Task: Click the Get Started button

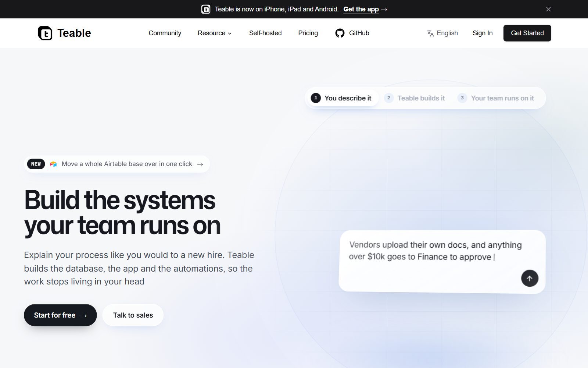Action: coord(527,33)
